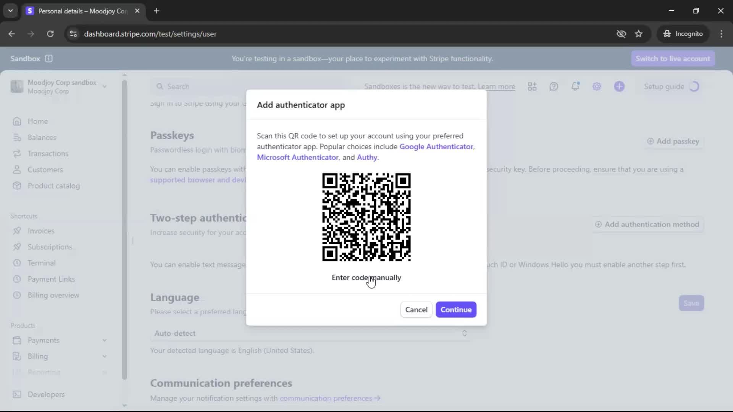Click the Sandbox info icon

[48, 58]
